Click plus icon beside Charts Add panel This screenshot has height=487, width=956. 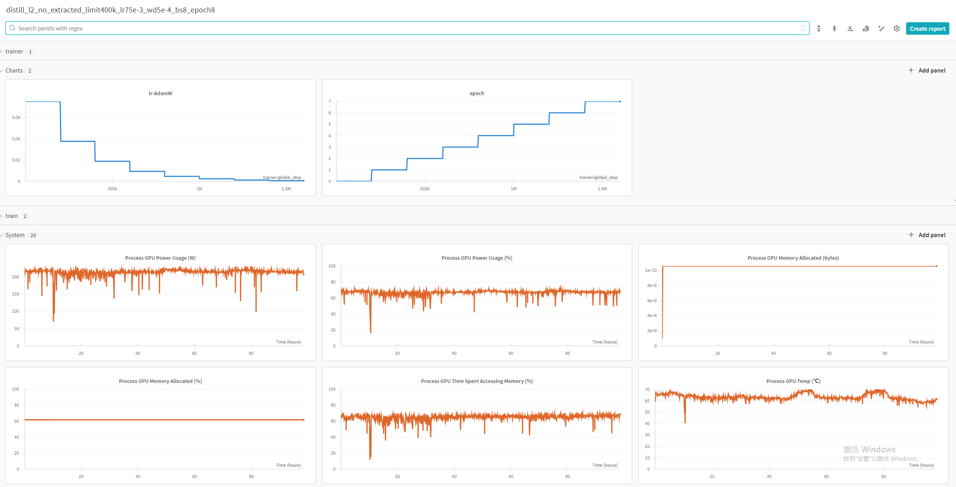coord(911,70)
